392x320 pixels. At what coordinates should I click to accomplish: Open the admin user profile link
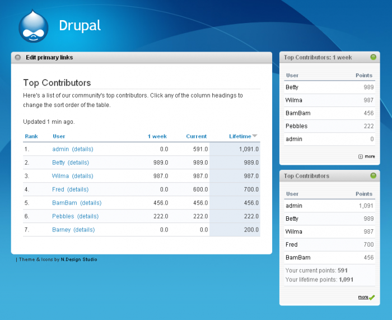click(60, 149)
